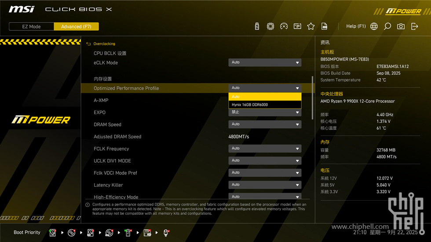Select the network boot device icon
This screenshot has height=242, width=431.
coord(166,233)
